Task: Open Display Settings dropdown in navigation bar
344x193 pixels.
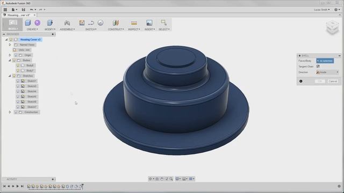Action: 178,179
